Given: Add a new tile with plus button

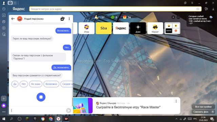Looking at the screenshot, I should point(173,17).
